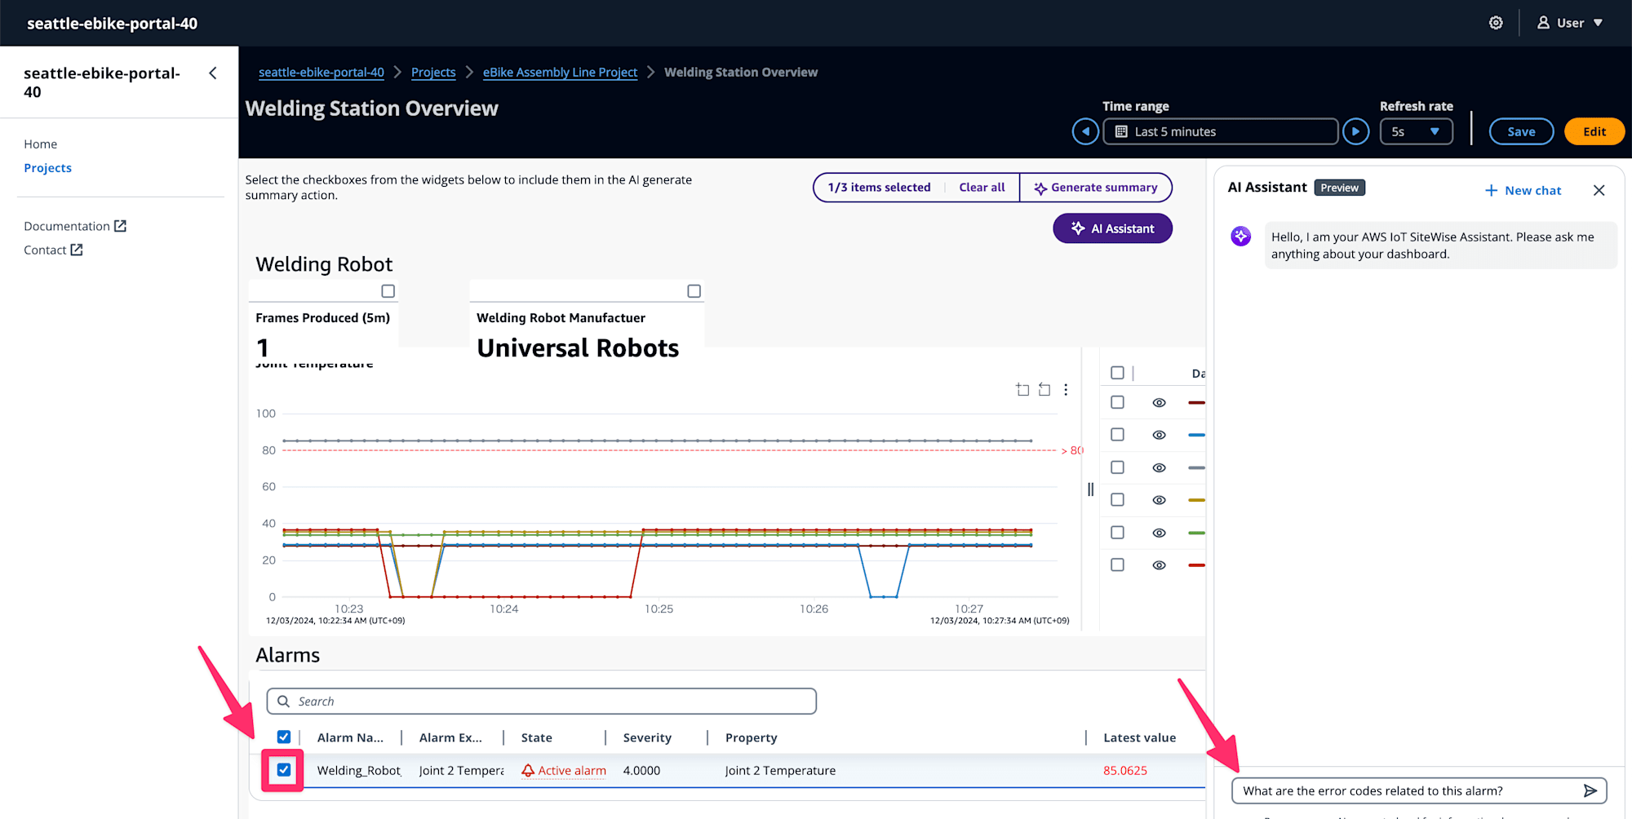Check the yellow series legend checkbox

pyautogui.click(x=1117, y=500)
